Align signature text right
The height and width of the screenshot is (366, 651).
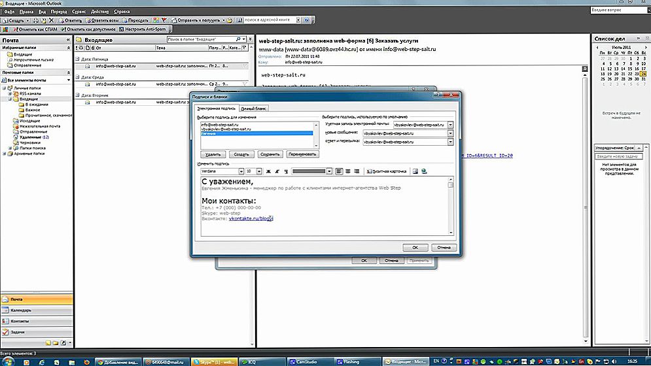click(356, 171)
